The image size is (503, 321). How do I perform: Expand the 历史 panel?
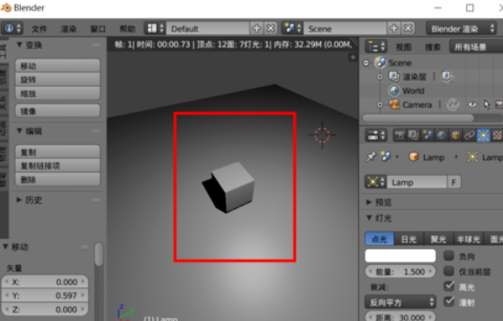tap(19, 199)
